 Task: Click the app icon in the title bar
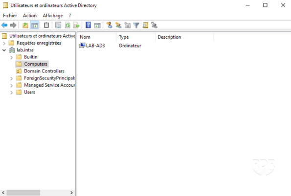click(5, 5)
